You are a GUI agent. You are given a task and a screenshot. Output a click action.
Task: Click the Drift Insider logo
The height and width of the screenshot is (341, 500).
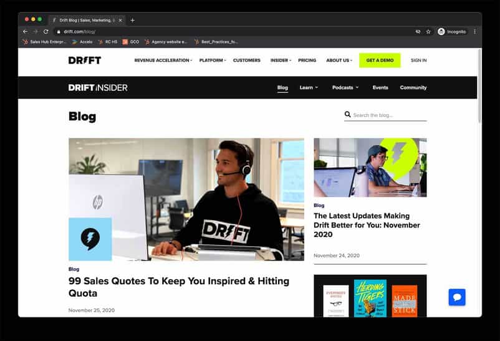tap(98, 88)
